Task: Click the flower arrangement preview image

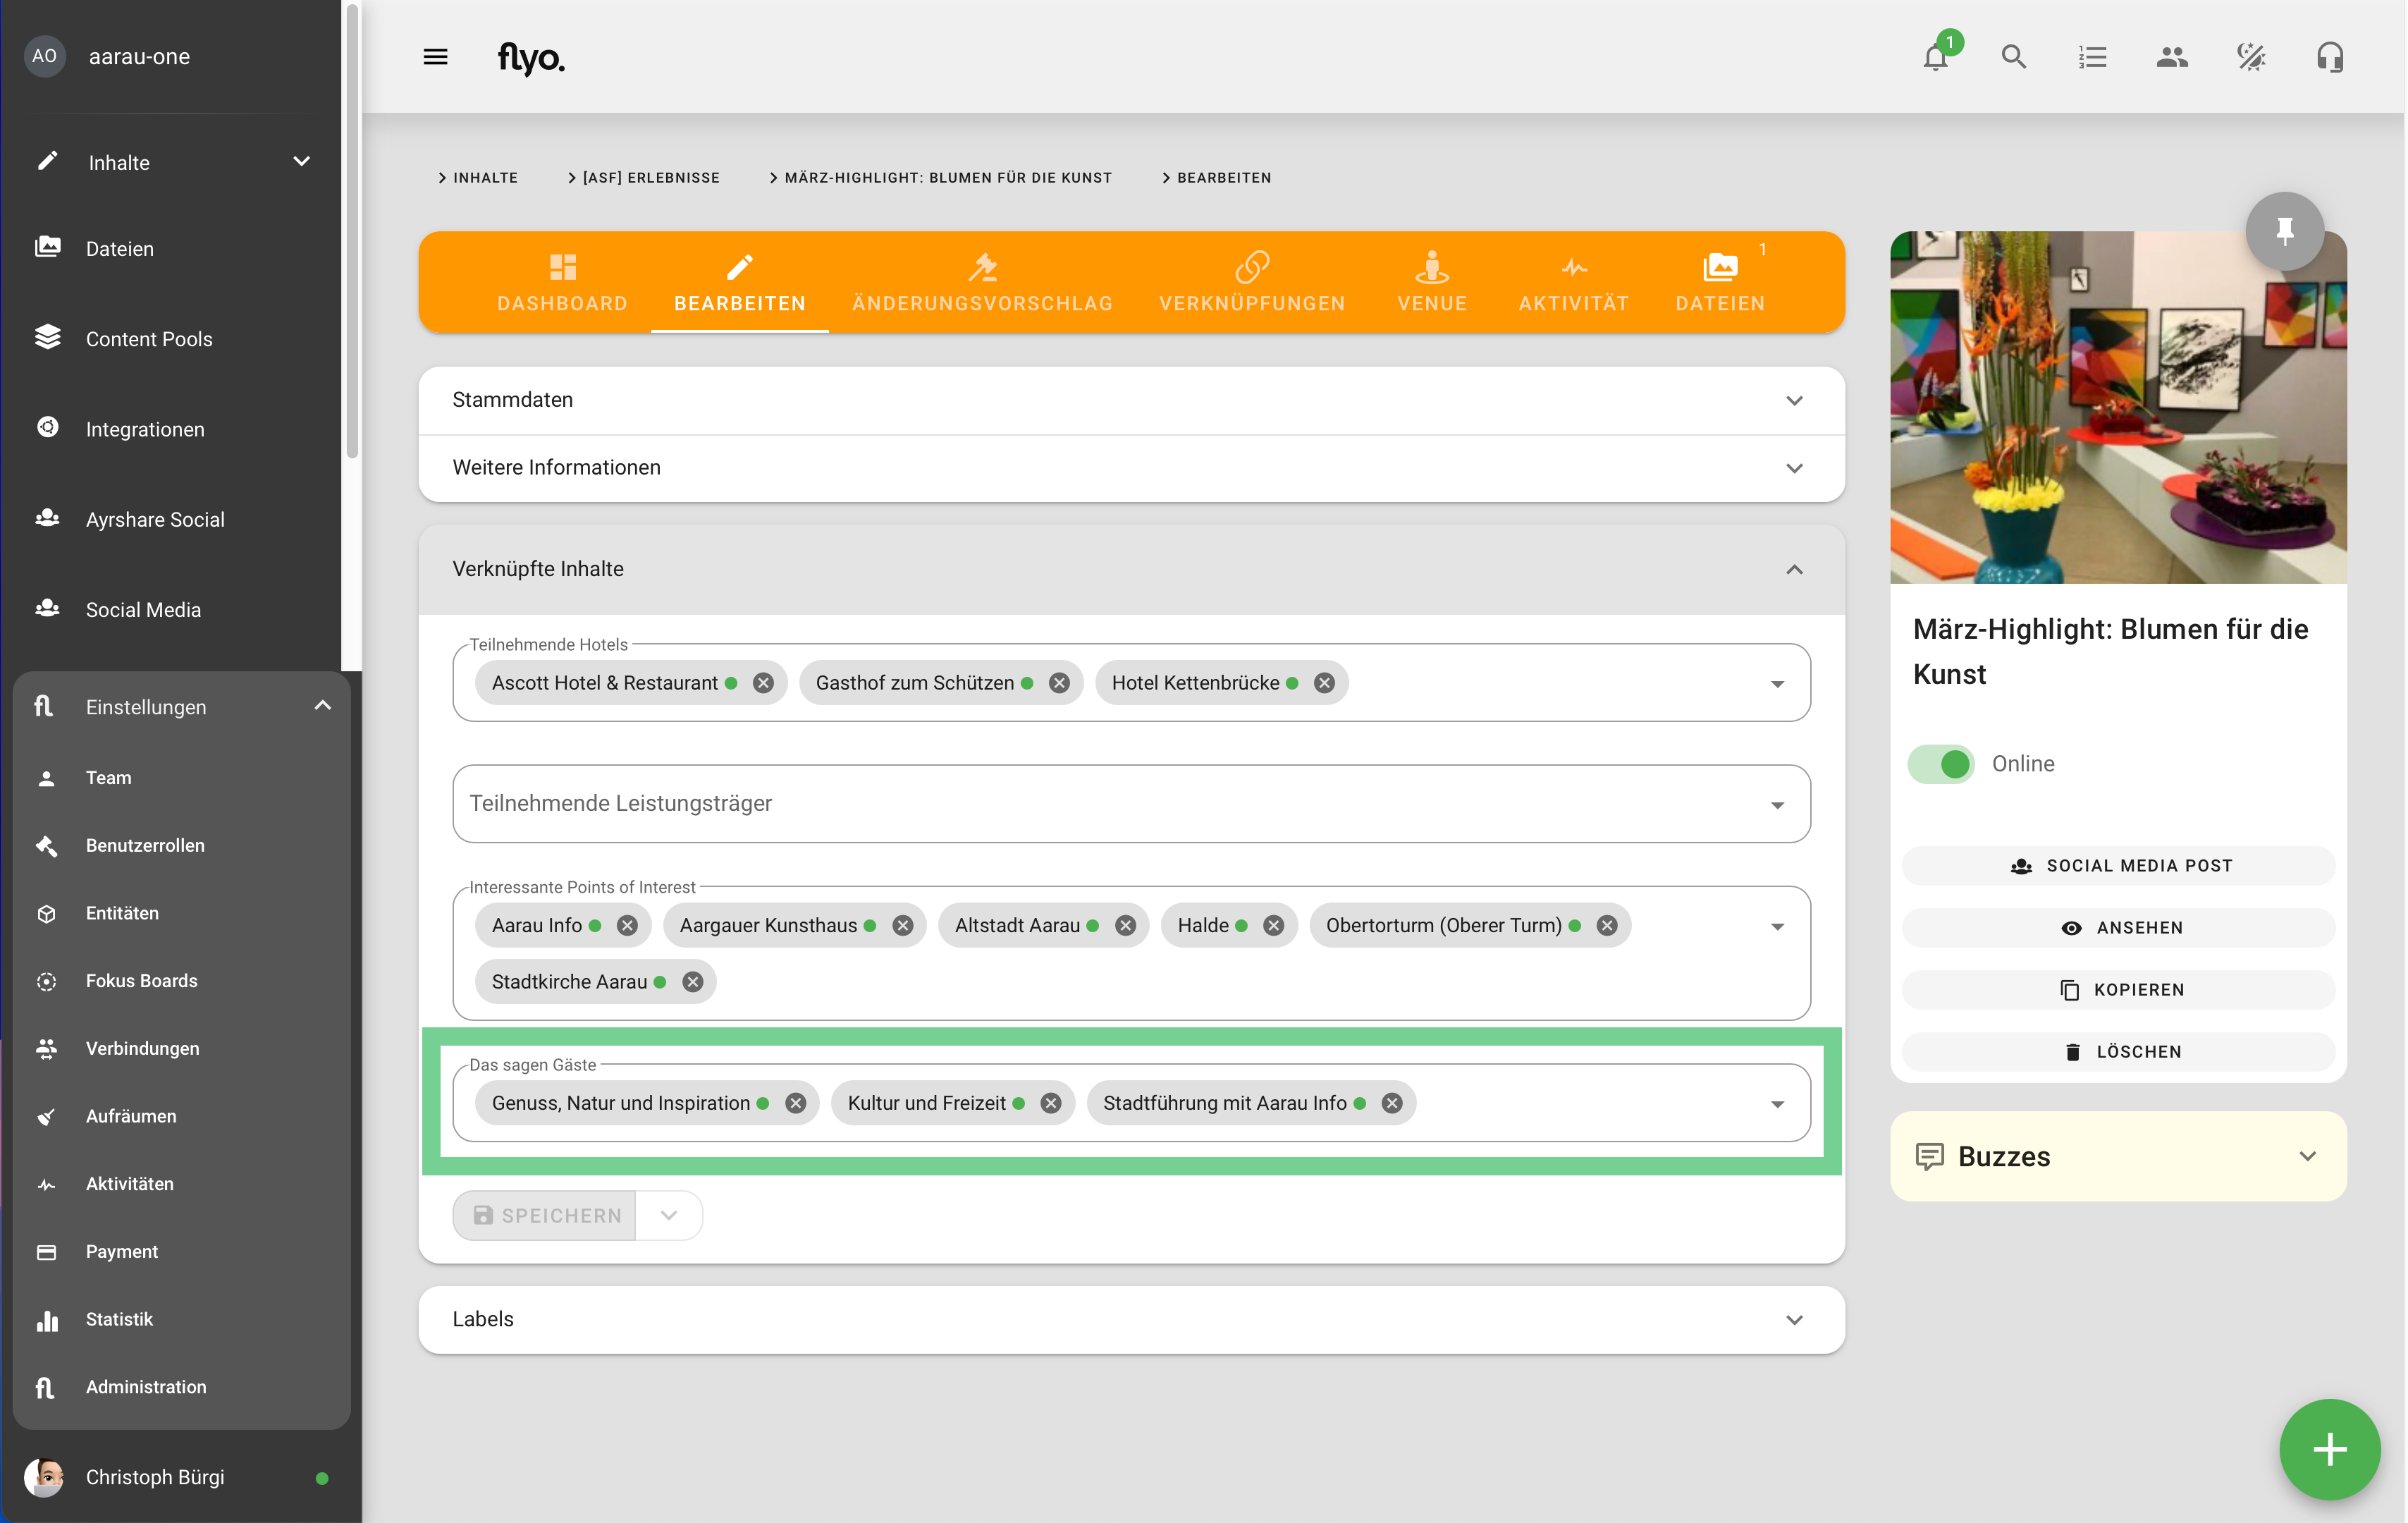Action: pyautogui.click(x=2117, y=408)
